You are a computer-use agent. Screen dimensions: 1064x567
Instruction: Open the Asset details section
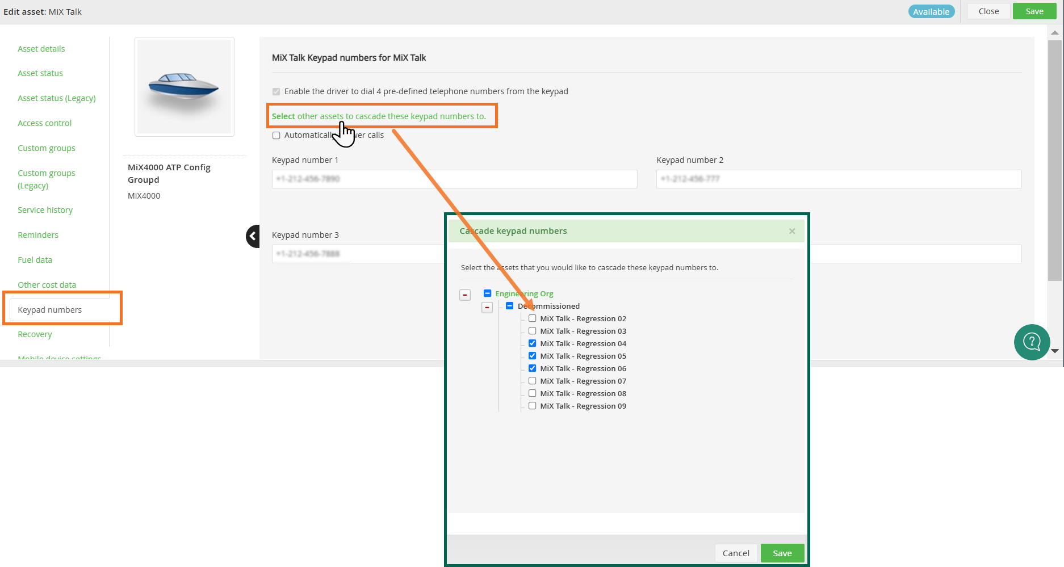tap(41, 49)
